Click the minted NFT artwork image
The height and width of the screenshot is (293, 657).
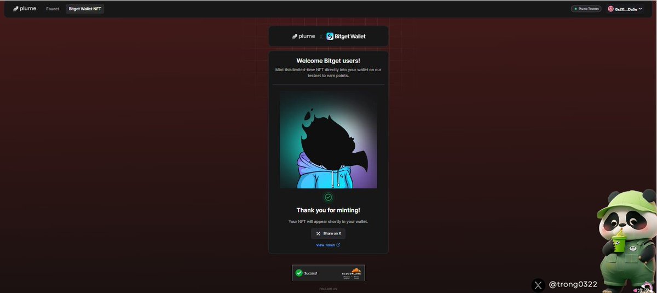[328, 139]
